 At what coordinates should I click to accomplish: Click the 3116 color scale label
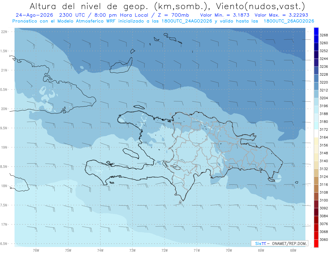tap(324, 184)
